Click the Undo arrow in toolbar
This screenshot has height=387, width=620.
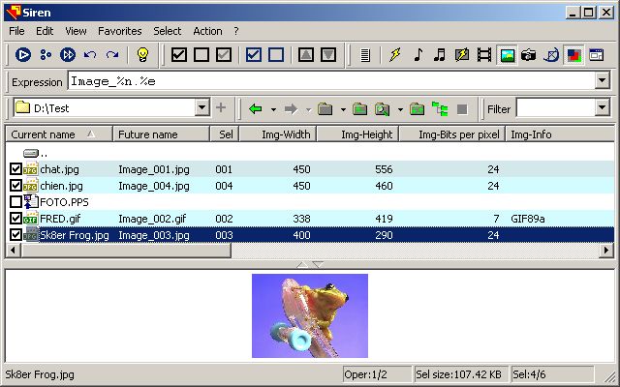pos(90,55)
